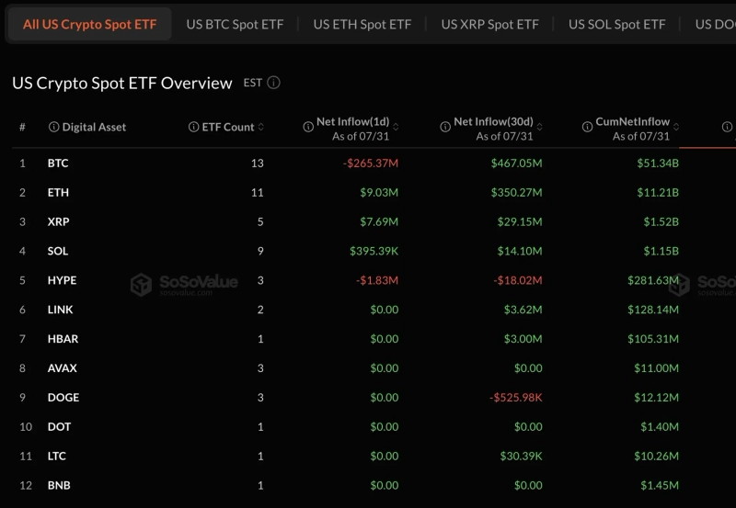Click the partially visible rightmost column info icon

click(727, 127)
